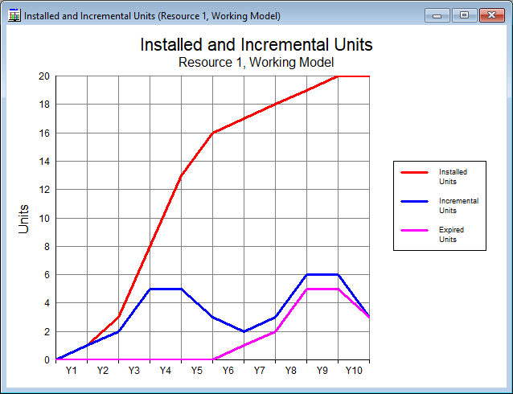Click the value 8 on the vertical axis
The image size is (513, 394).
(x=47, y=246)
